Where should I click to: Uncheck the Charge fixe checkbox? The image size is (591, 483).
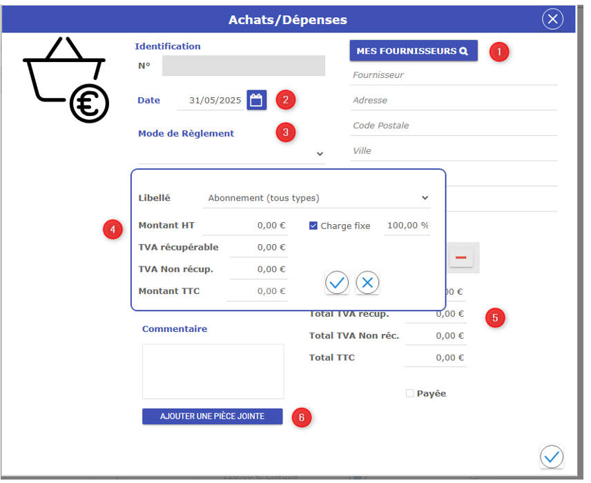(x=313, y=226)
